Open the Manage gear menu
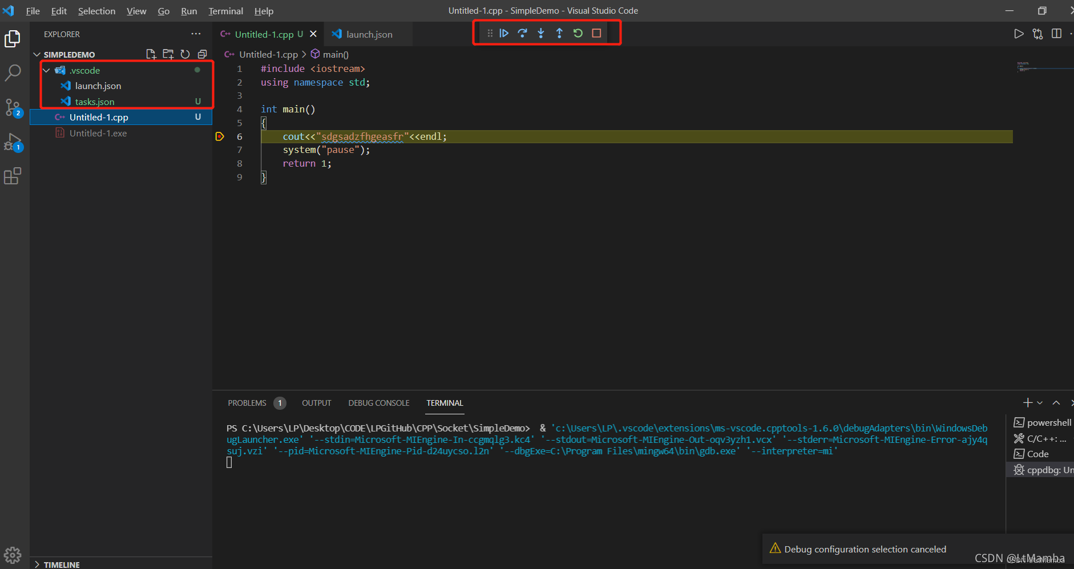The width and height of the screenshot is (1074, 569). coord(13,555)
